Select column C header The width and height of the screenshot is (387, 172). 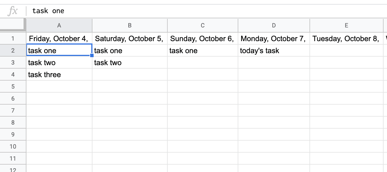pyautogui.click(x=202, y=25)
